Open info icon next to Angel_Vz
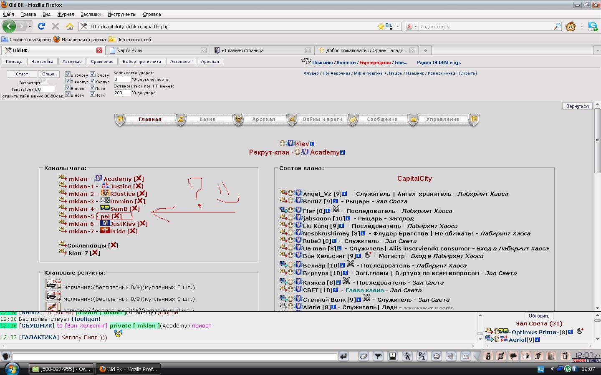The image size is (601, 375). (x=345, y=194)
